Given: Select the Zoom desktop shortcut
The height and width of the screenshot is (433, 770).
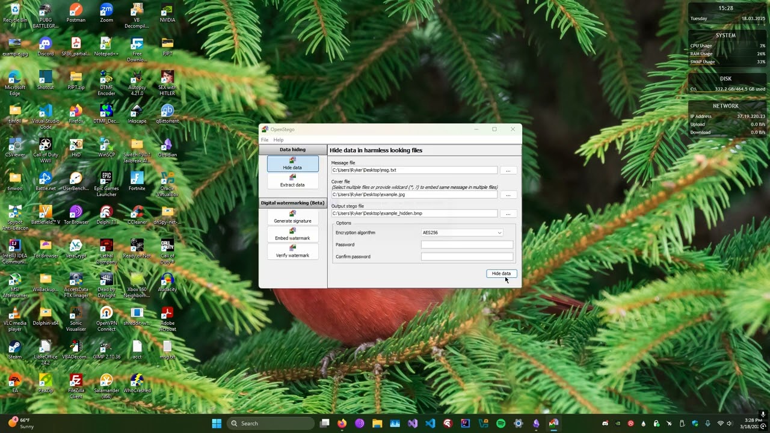Looking at the screenshot, I should (x=106, y=13).
